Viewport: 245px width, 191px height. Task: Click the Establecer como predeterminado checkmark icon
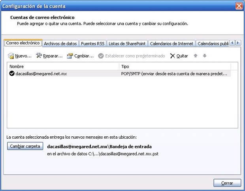(101, 56)
